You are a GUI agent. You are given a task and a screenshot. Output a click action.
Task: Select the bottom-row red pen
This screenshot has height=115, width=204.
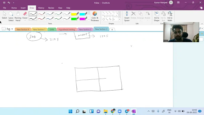coord(41,19)
